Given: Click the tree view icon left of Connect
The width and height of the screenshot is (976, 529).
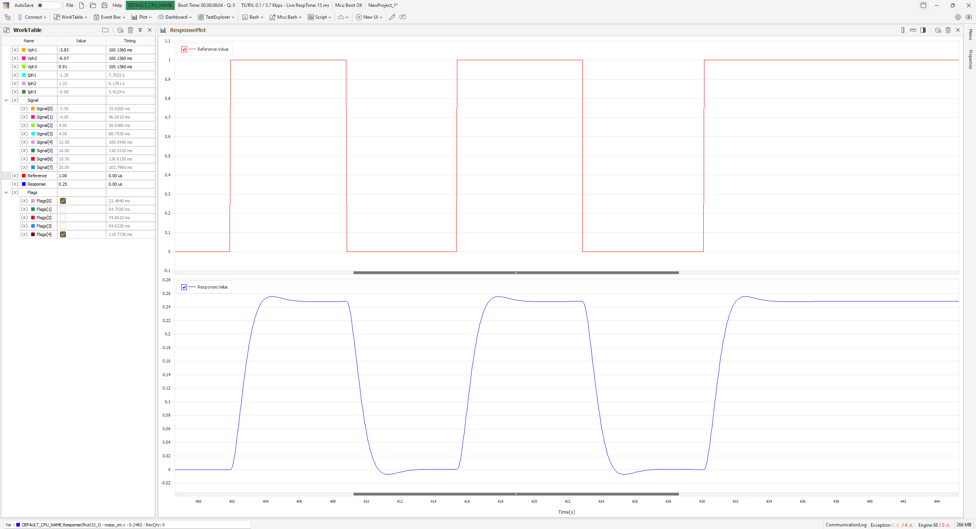Looking at the screenshot, I should point(8,17).
